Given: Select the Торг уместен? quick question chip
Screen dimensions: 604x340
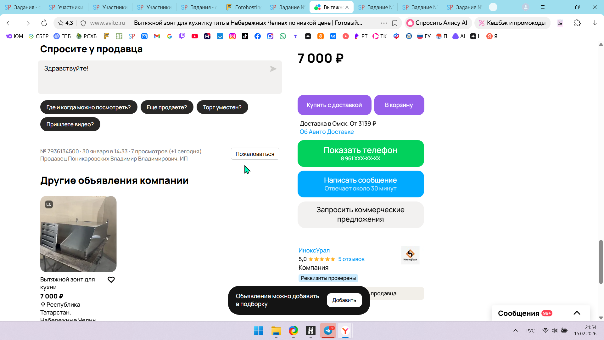Looking at the screenshot, I should (222, 107).
